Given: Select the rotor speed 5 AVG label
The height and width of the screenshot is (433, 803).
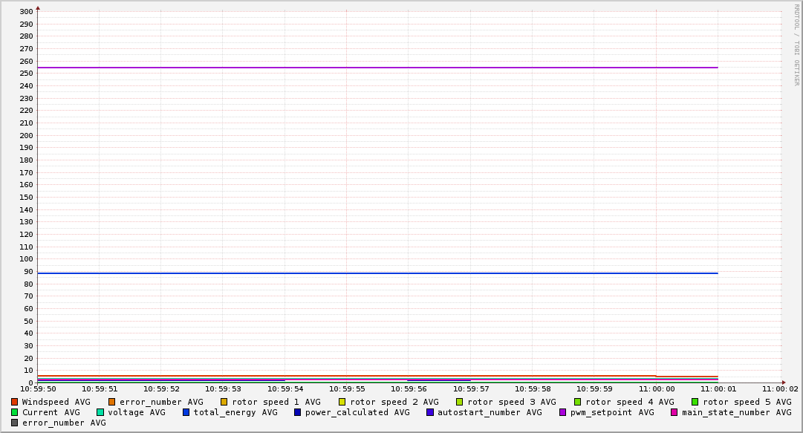Looking at the screenshot, I should (x=747, y=402).
